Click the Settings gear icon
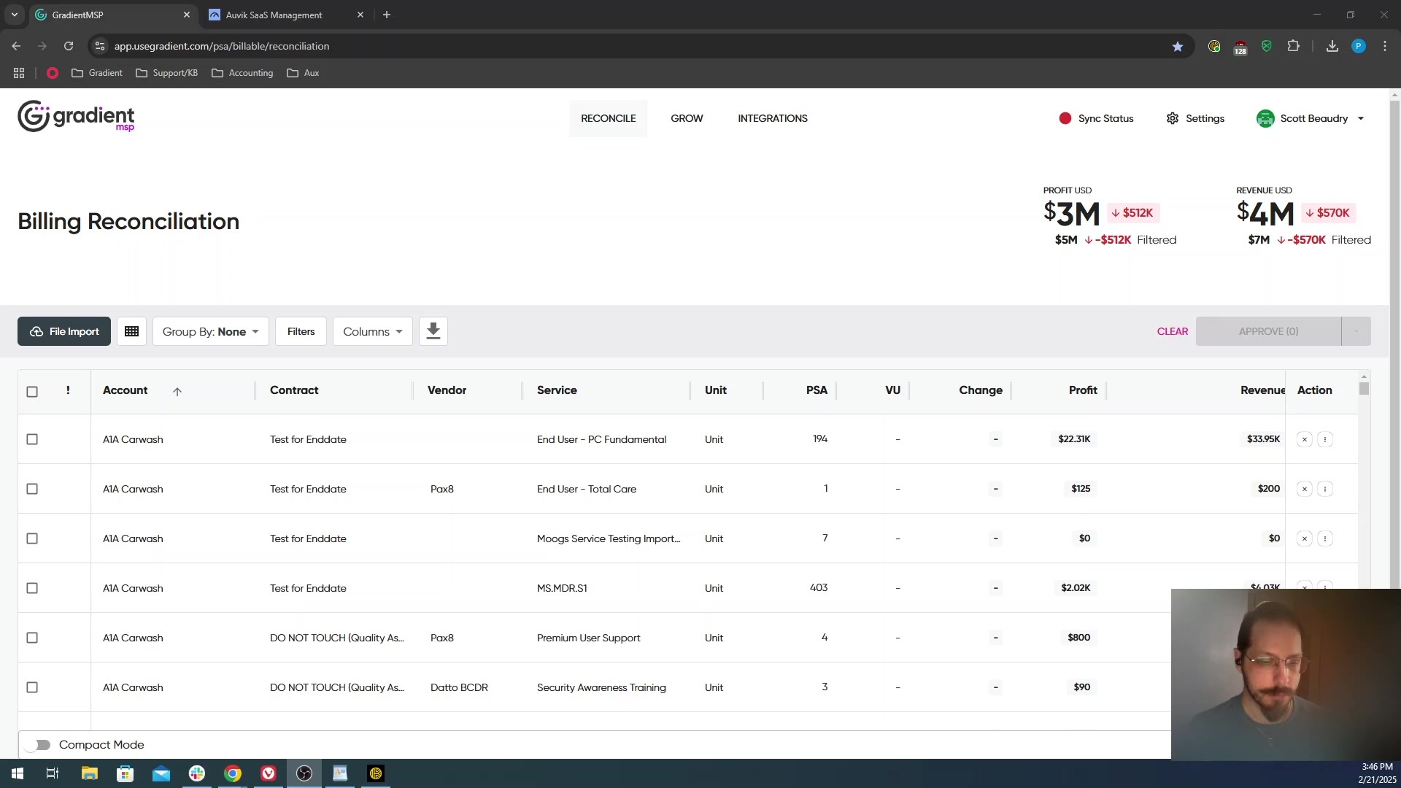1401x788 pixels. pos(1172,118)
